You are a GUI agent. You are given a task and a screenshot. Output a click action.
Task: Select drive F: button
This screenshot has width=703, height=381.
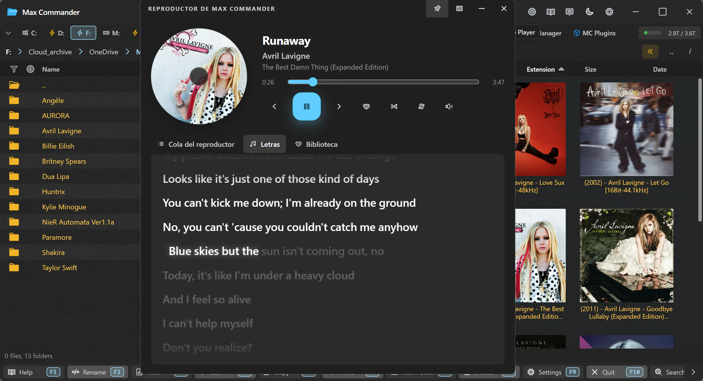(x=83, y=33)
